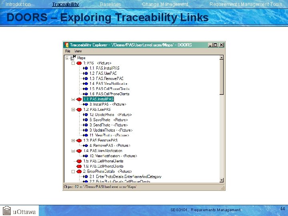288x216 pixels.
Task: Click blue link icon of UpdatePhotos
Action: point(86,130)
